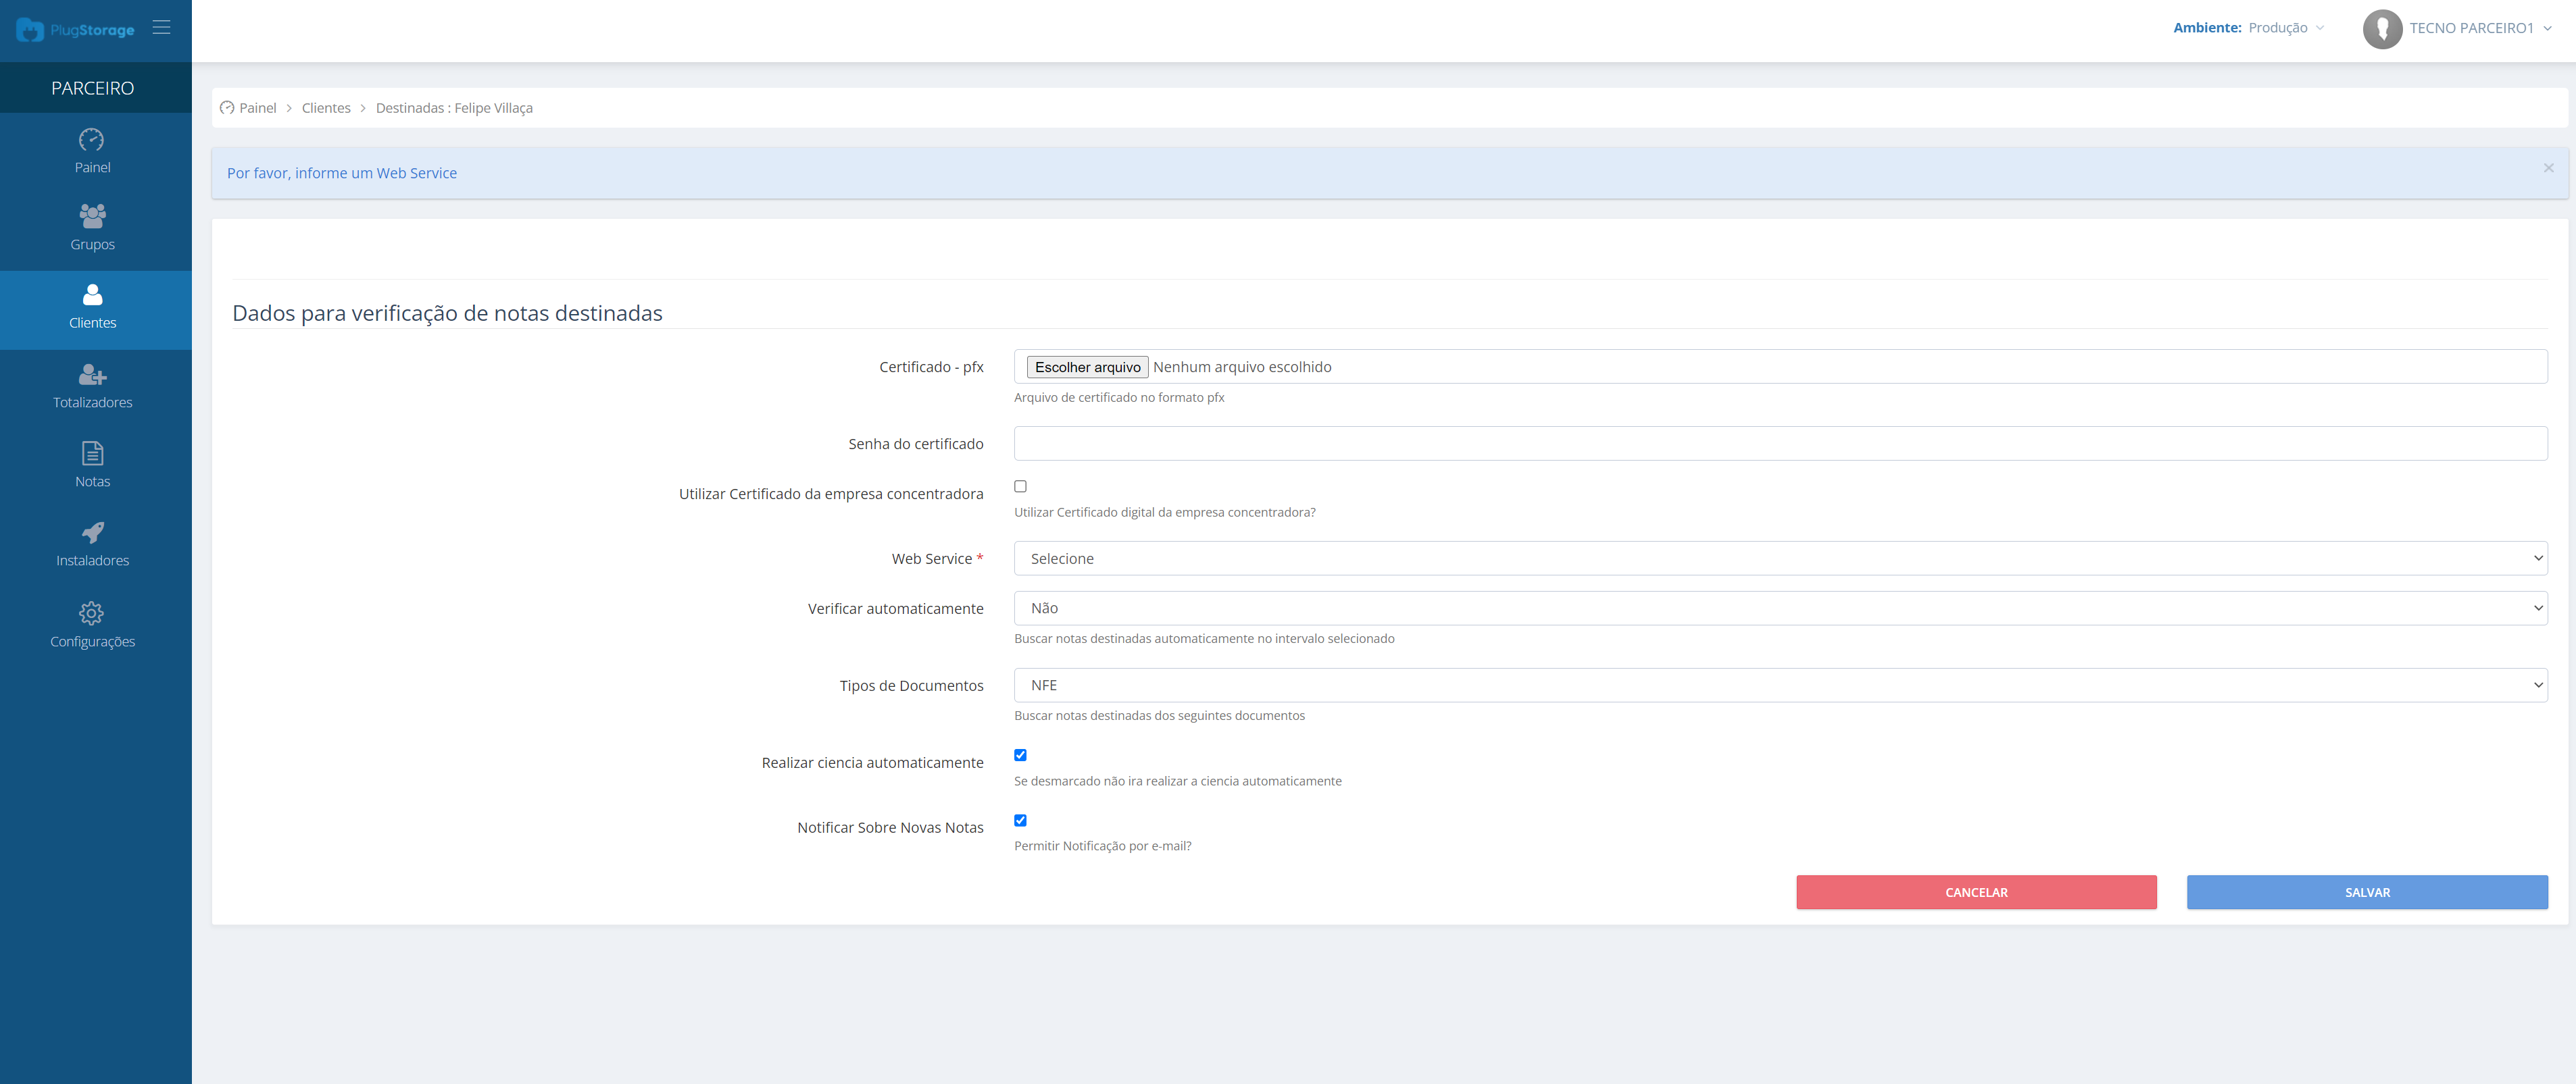Open the Totalizadores icon
2576x1084 pixels.
coord(92,375)
